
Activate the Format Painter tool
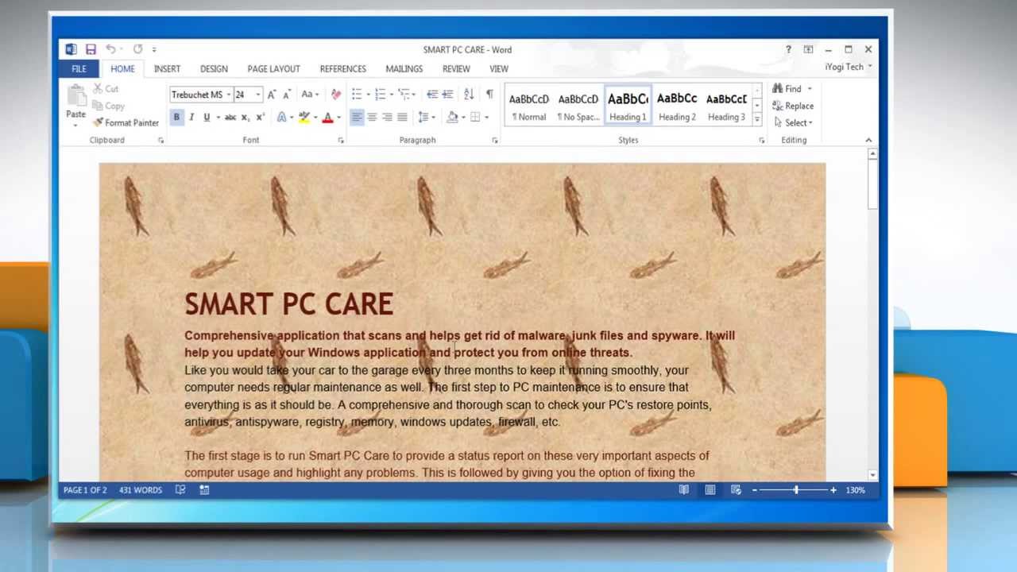coord(126,122)
